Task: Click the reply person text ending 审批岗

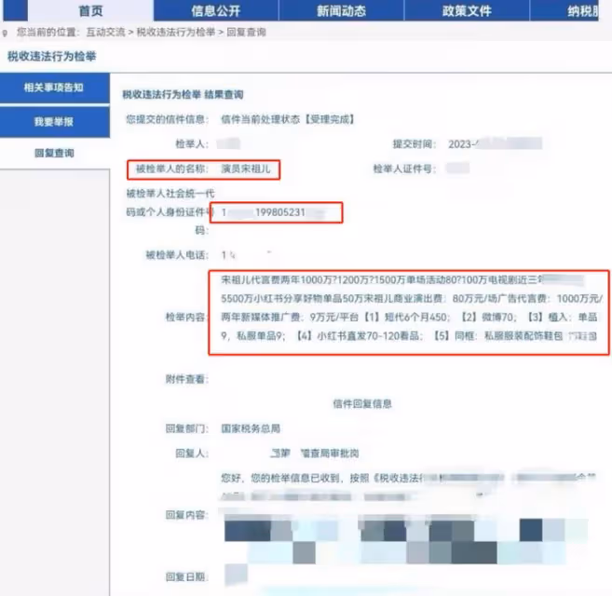Action: click(315, 454)
